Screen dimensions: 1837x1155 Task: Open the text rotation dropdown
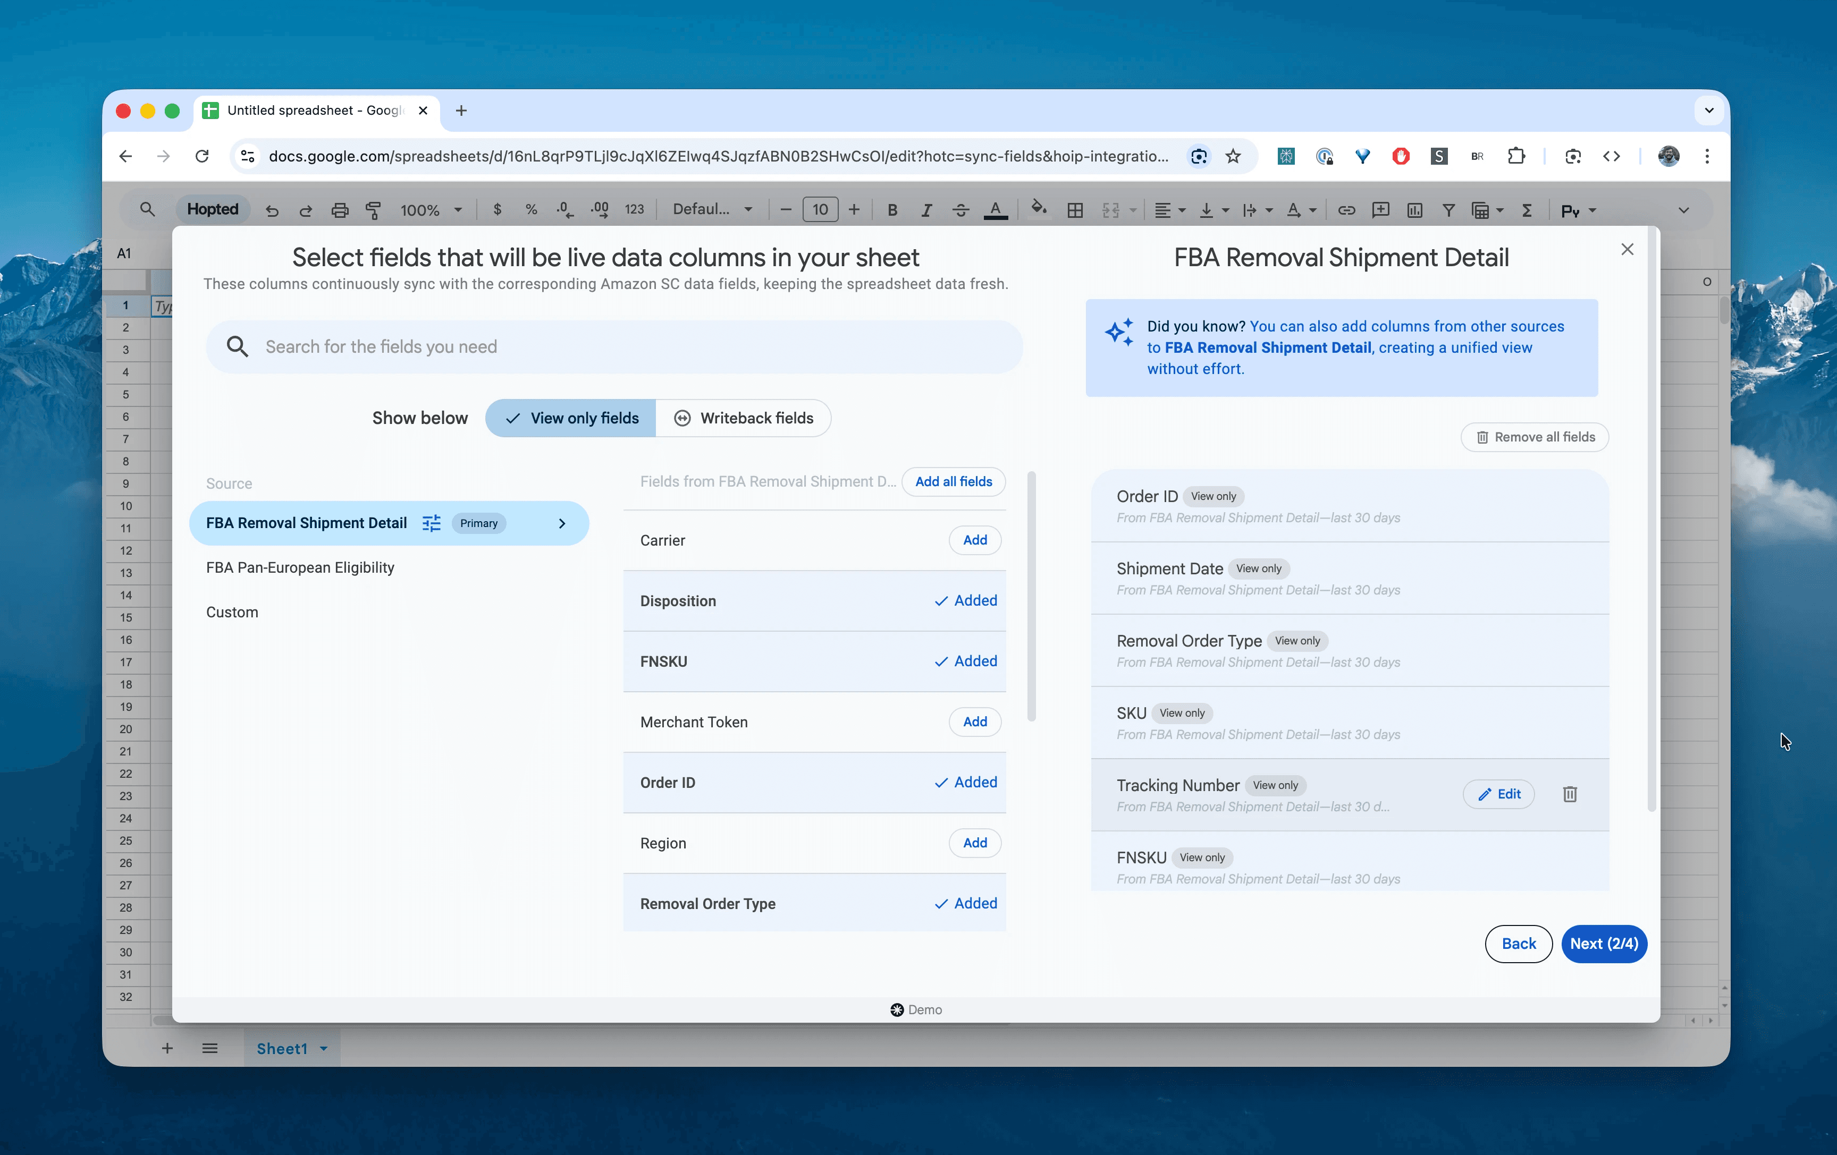pyautogui.click(x=1301, y=210)
